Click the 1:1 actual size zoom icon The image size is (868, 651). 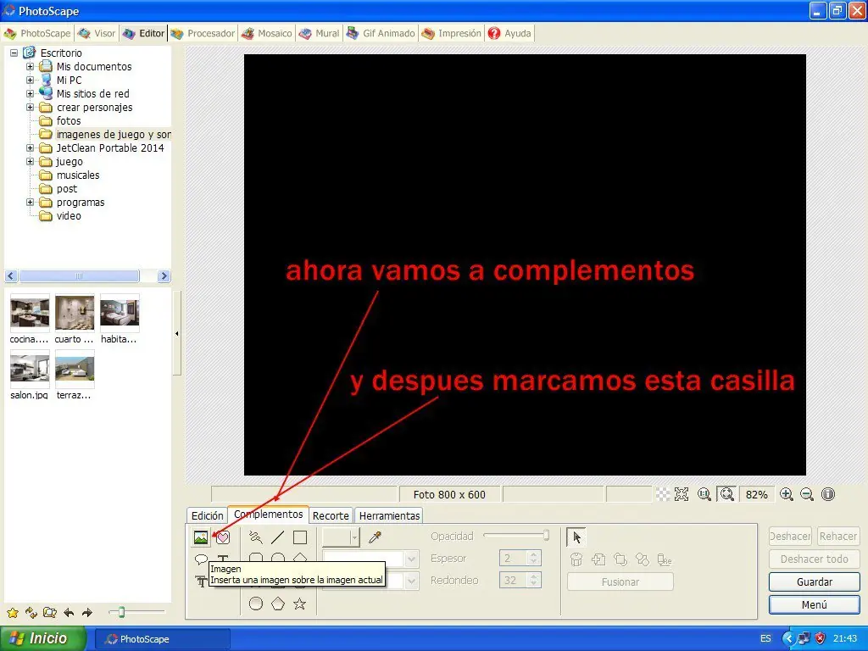coord(704,494)
